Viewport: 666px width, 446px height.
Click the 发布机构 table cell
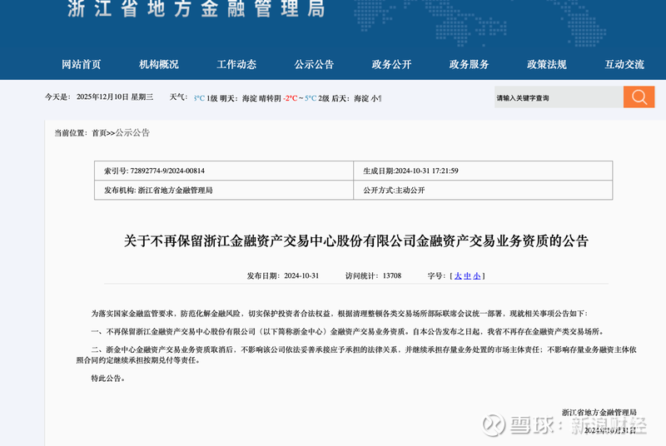pos(224,190)
